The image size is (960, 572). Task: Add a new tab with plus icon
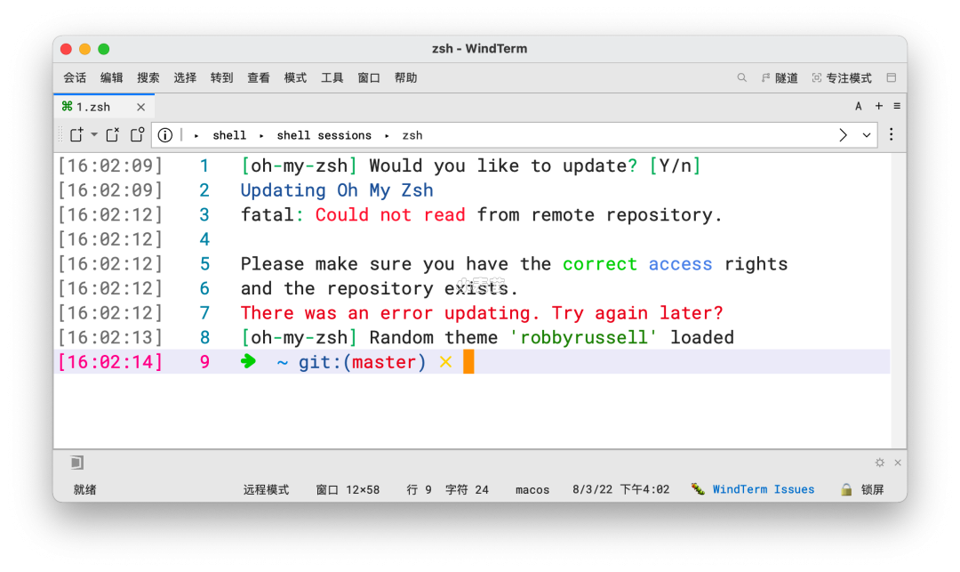pos(879,106)
